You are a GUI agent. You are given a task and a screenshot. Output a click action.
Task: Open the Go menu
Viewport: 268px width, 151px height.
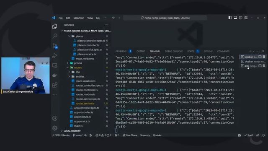point(98,18)
